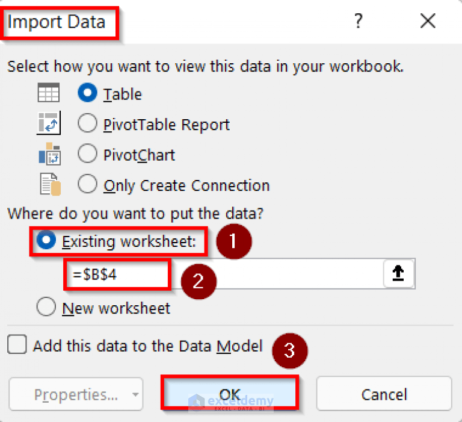Select the New worksheet radio button
This screenshot has height=422, width=462.
coord(46,306)
